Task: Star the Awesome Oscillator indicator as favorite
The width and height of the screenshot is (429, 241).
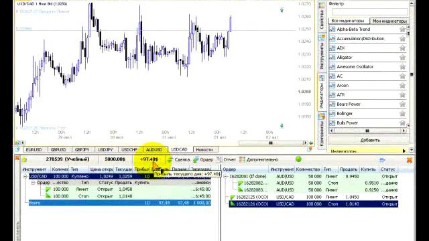Action: coord(402,67)
